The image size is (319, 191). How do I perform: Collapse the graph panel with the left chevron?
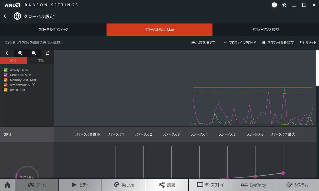[x=7, y=53]
